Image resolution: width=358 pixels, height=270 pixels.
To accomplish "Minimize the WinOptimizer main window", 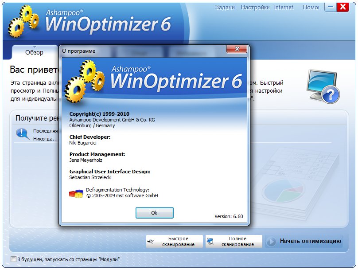I will pos(330,7).
